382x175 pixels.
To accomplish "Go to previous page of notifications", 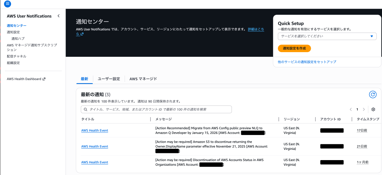I will pos(351,109).
